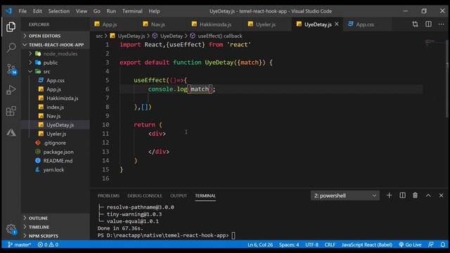450x253 pixels.
Task: Open the Source Control view
Action: (11, 69)
